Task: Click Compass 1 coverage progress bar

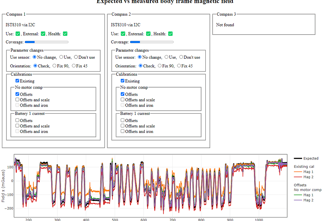Action: [46, 42]
